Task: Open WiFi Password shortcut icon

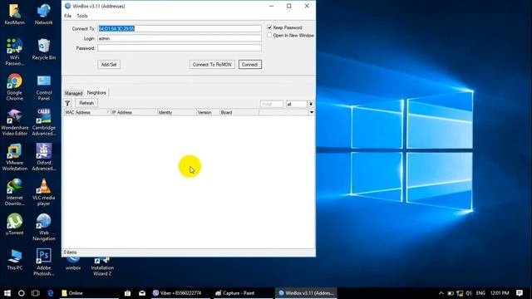Action: (14, 51)
